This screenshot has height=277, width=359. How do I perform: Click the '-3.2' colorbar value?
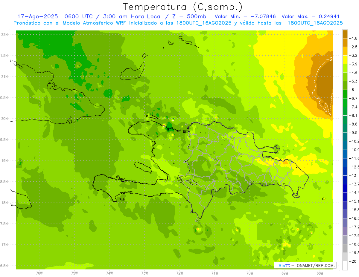click(x=354, y=56)
